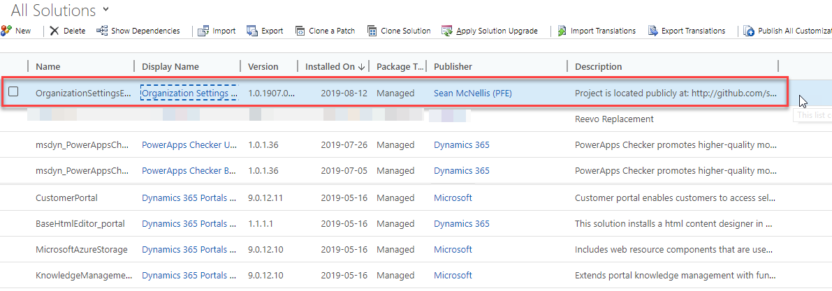832x291 pixels.
Task: Click the Export Translations icon
Action: coord(653,31)
